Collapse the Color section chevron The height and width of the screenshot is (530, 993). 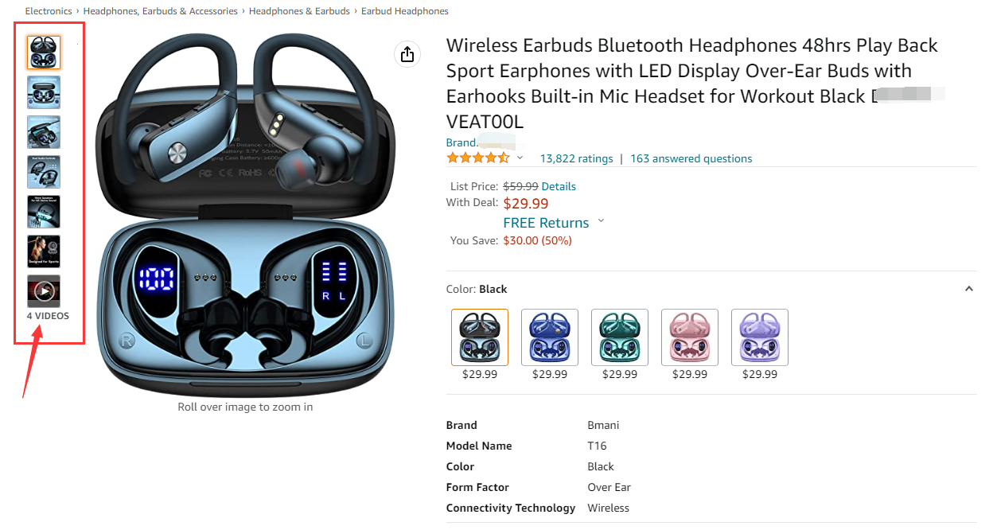tap(969, 289)
